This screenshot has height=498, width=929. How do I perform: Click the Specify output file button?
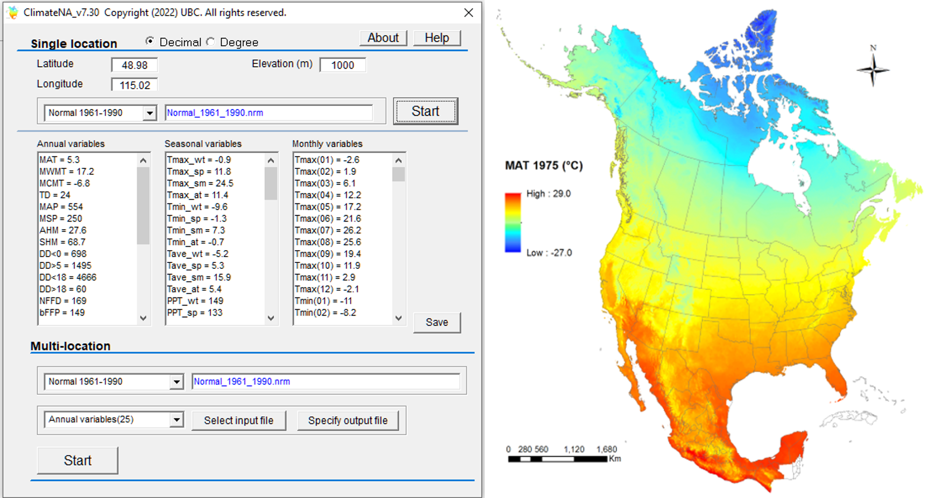click(x=348, y=421)
